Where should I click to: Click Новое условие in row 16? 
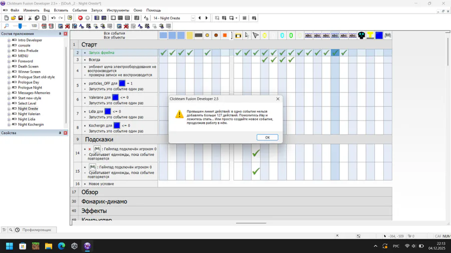point(101,184)
